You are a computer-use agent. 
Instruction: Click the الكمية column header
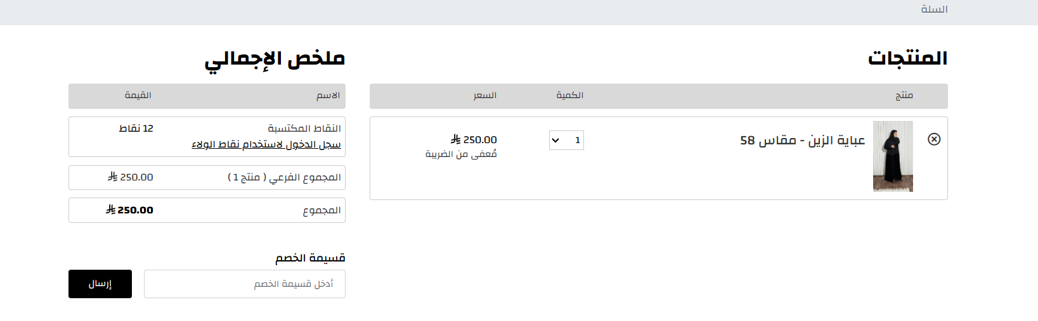coord(570,96)
